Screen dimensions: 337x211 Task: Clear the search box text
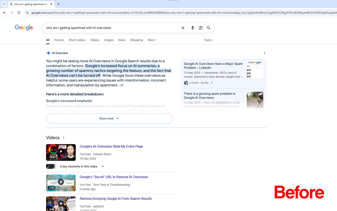coord(183,28)
